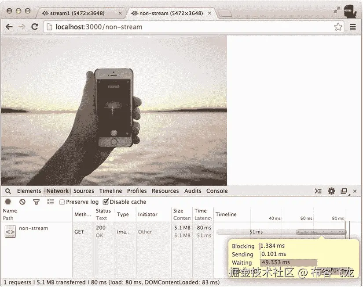Click the GET method cell
Image resolution: width=363 pixels, height=287 pixels.
point(79,232)
